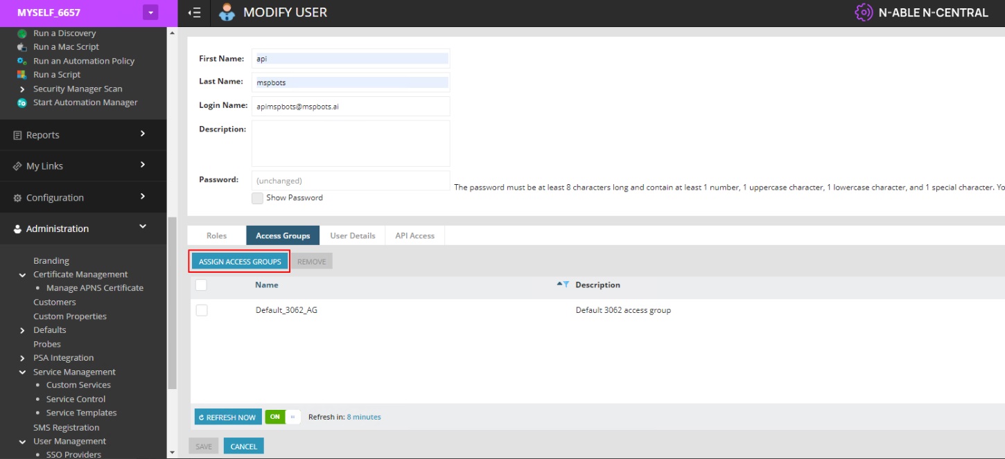Enable the Show Password checkbox
The width and height of the screenshot is (1005, 459).
[257, 198]
